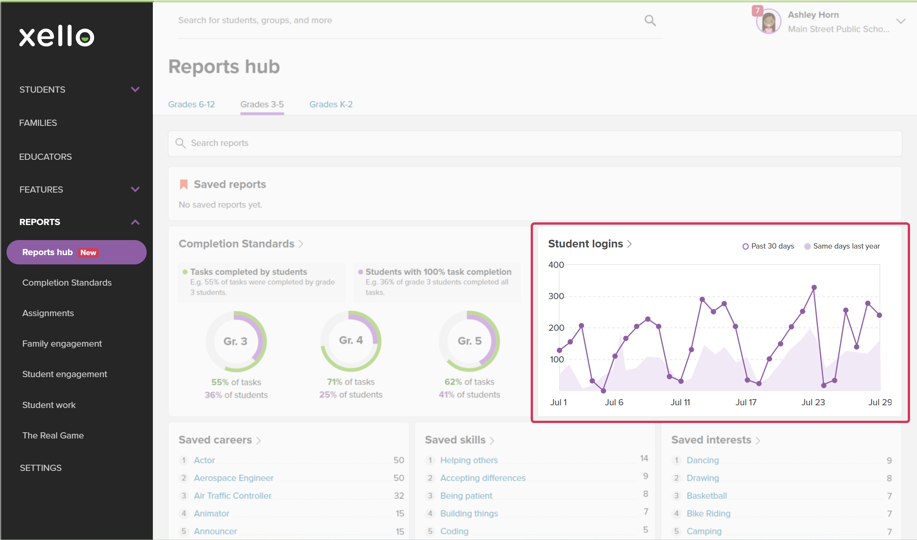This screenshot has width=917, height=540.
Task: Click the Saved reports bookmark icon
Action: click(184, 185)
